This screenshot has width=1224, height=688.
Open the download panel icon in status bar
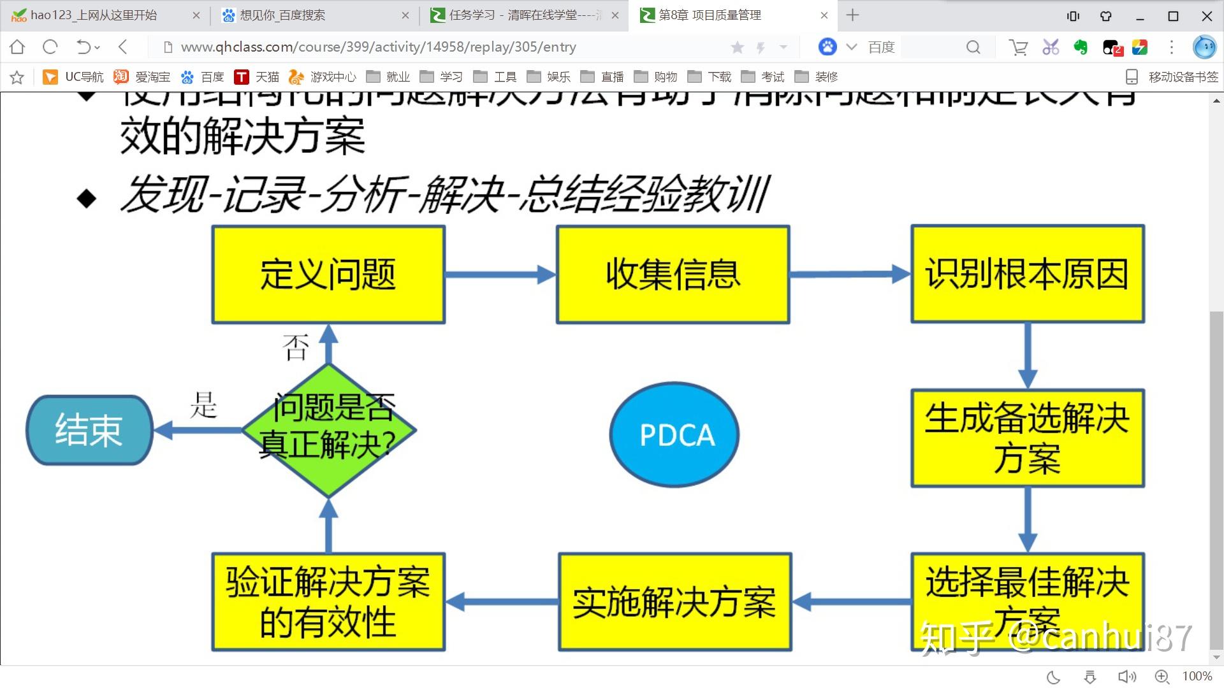1090,677
